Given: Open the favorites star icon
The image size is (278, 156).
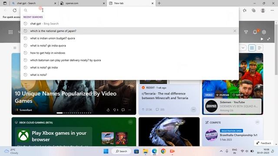Looking at the screenshot, I should coord(245,10).
